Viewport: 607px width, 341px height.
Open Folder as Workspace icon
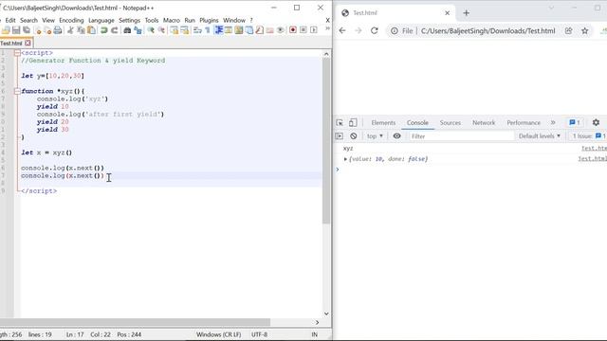click(269, 30)
